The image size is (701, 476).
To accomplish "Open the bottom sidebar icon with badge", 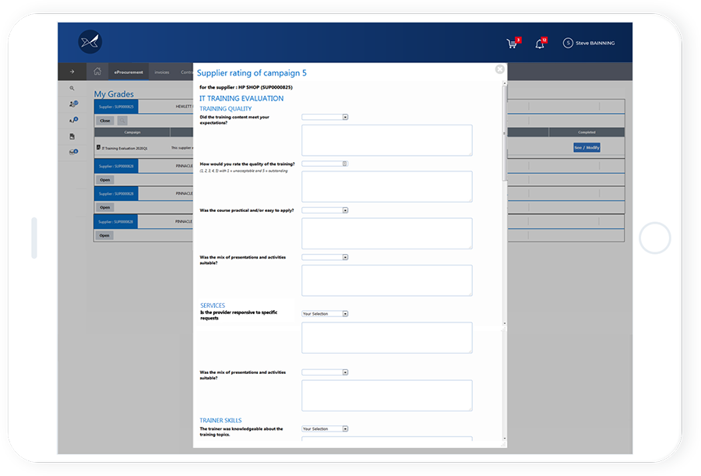I will click(x=72, y=151).
